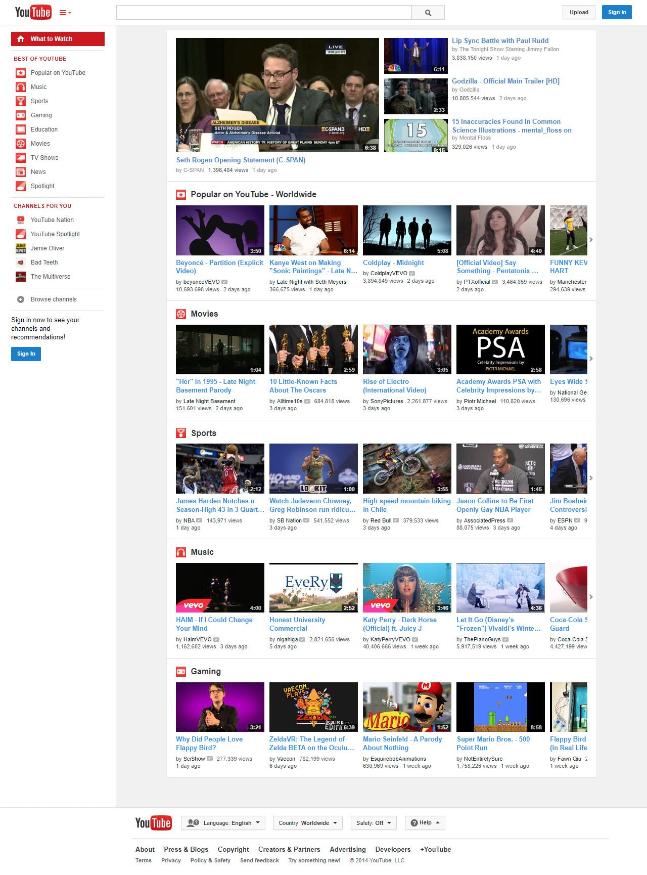Image resolution: width=647 pixels, height=875 pixels.
Task: Click the header Sign in button
Action: tap(617, 12)
